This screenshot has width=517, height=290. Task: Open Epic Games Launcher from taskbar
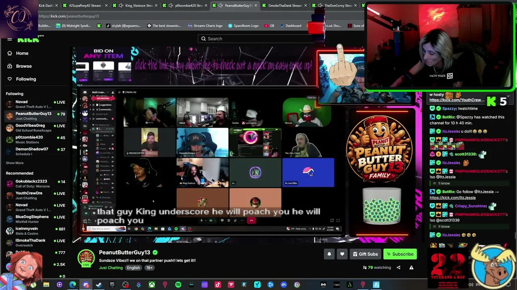tap(112, 285)
